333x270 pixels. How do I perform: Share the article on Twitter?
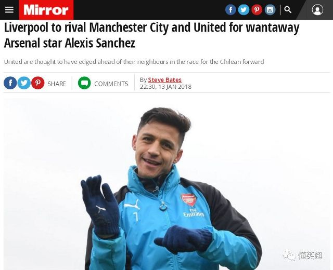[x=24, y=83]
